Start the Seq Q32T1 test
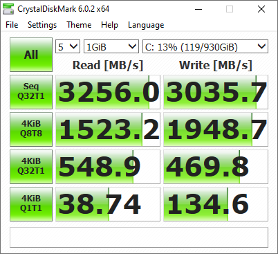This screenshot has width=278, height=254. tap(31, 92)
